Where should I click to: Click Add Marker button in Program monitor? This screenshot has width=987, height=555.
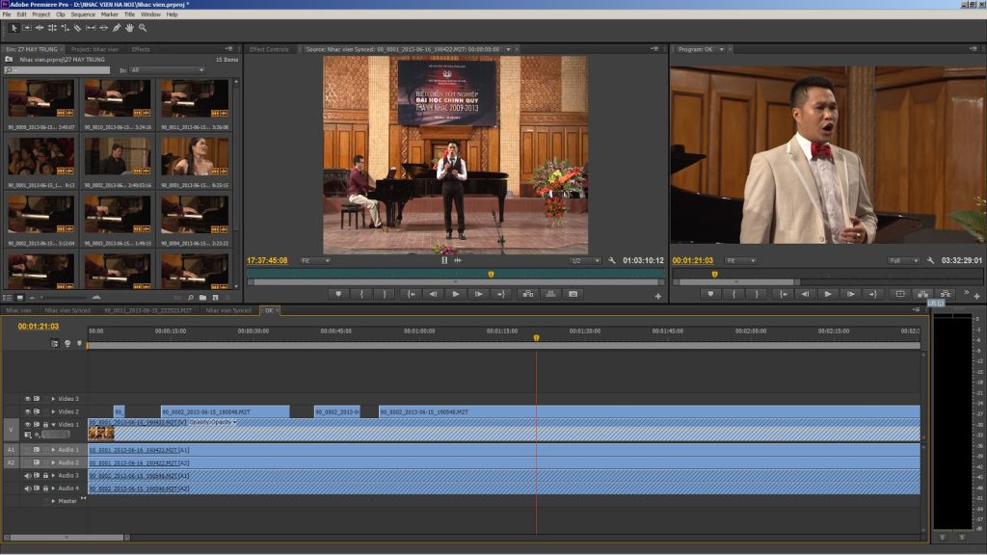711,294
